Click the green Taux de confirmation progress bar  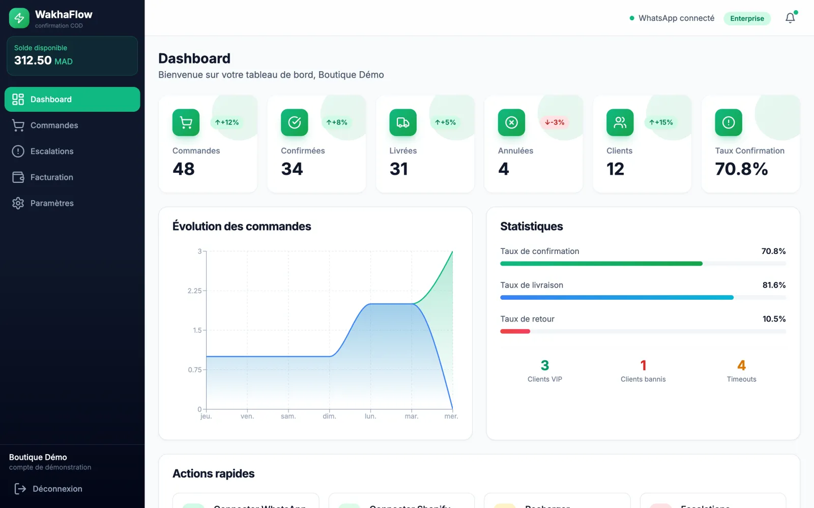[x=601, y=264]
